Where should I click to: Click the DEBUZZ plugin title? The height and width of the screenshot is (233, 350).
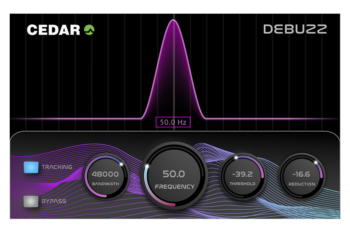click(x=295, y=29)
